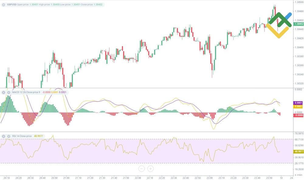
Task: Expand the RSI parameters via its gear
Action: pos(9,135)
